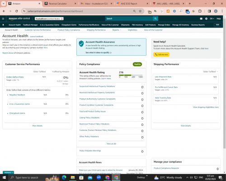
Task: Click the Seller Central search field
Action: tap(129, 19)
